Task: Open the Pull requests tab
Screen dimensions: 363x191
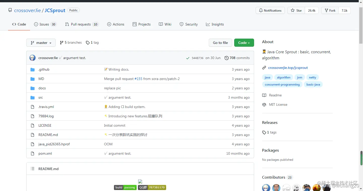Action: coord(82,24)
